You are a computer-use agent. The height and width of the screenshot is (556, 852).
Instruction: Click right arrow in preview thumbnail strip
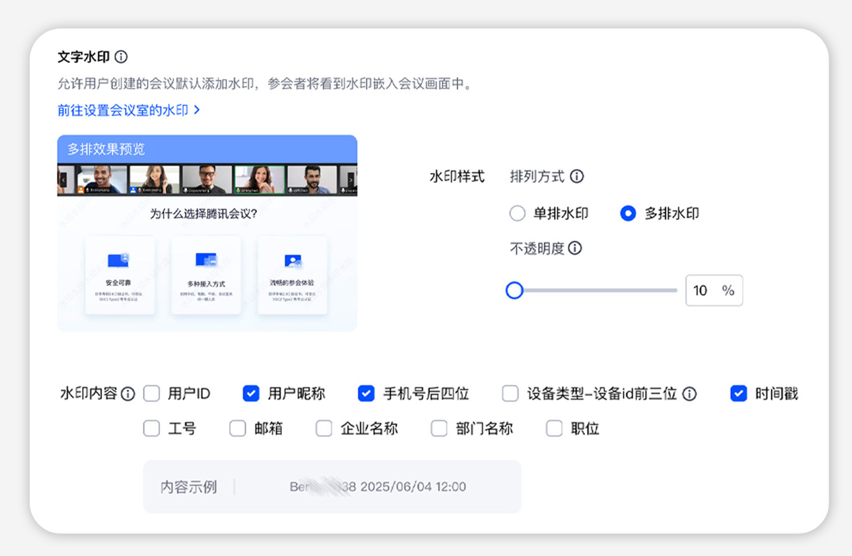351,180
